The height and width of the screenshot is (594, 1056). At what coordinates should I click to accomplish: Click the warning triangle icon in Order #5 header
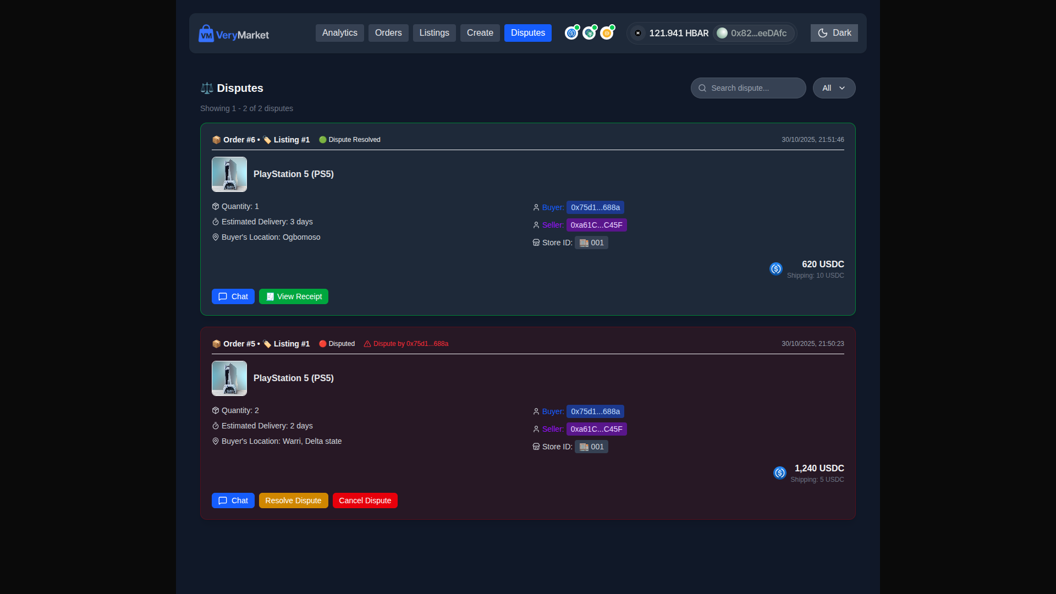(367, 344)
